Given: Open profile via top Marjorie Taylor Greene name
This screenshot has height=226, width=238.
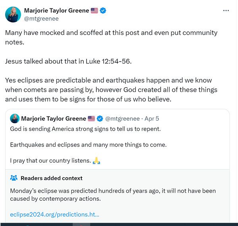Looking at the screenshot, I should pos(56,10).
